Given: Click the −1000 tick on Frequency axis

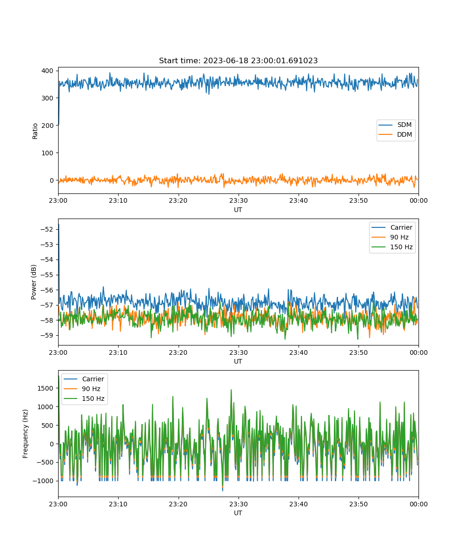Looking at the screenshot, I should (x=43, y=481).
